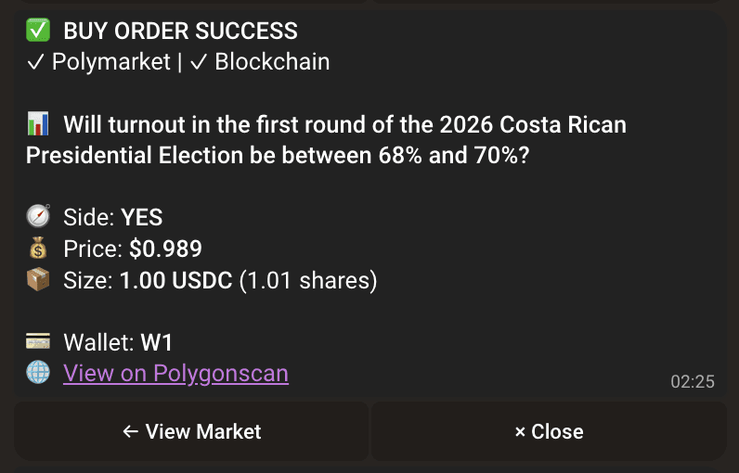Screen dimensions: 739x473
Task: Click the 1.01 shares text
Action: point(308,279)
